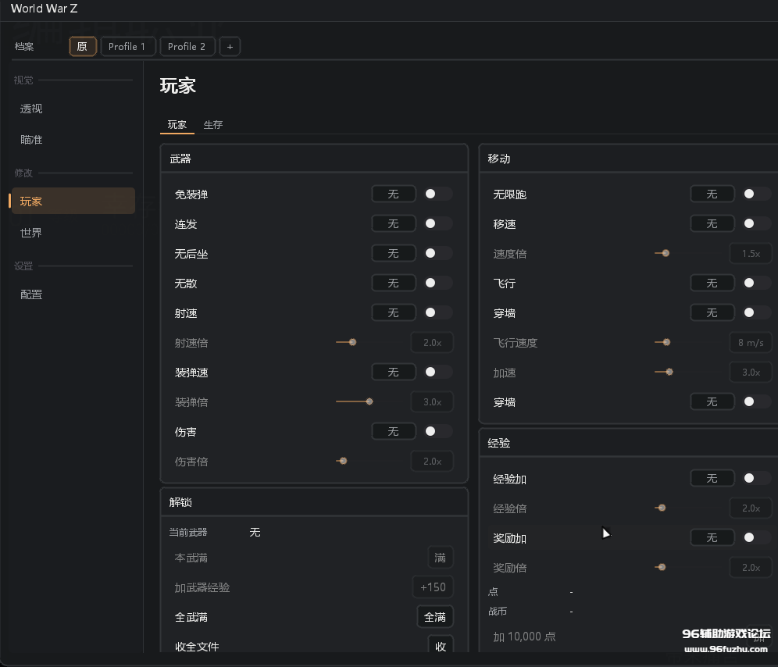Open the 生存 sub-tab
778x667 pixels.
coord(213,124)
